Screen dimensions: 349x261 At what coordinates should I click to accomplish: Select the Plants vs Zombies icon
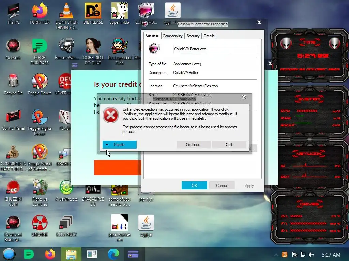tap(40, 193)
